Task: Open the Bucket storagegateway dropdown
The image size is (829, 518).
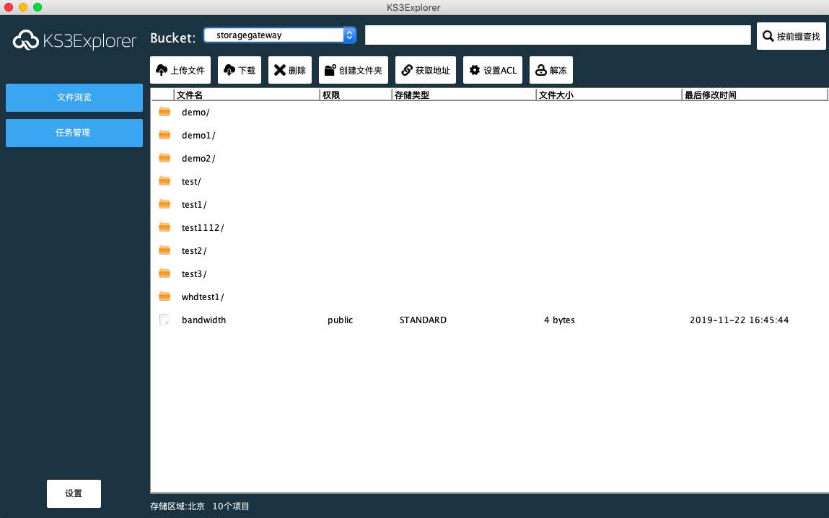Action: click(280, 35)
